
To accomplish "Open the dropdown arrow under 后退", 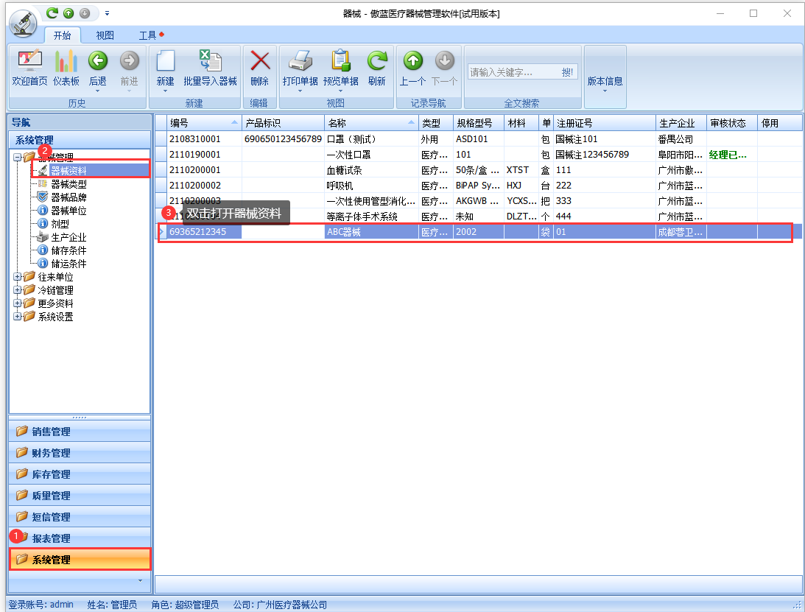I will point(97,91).
